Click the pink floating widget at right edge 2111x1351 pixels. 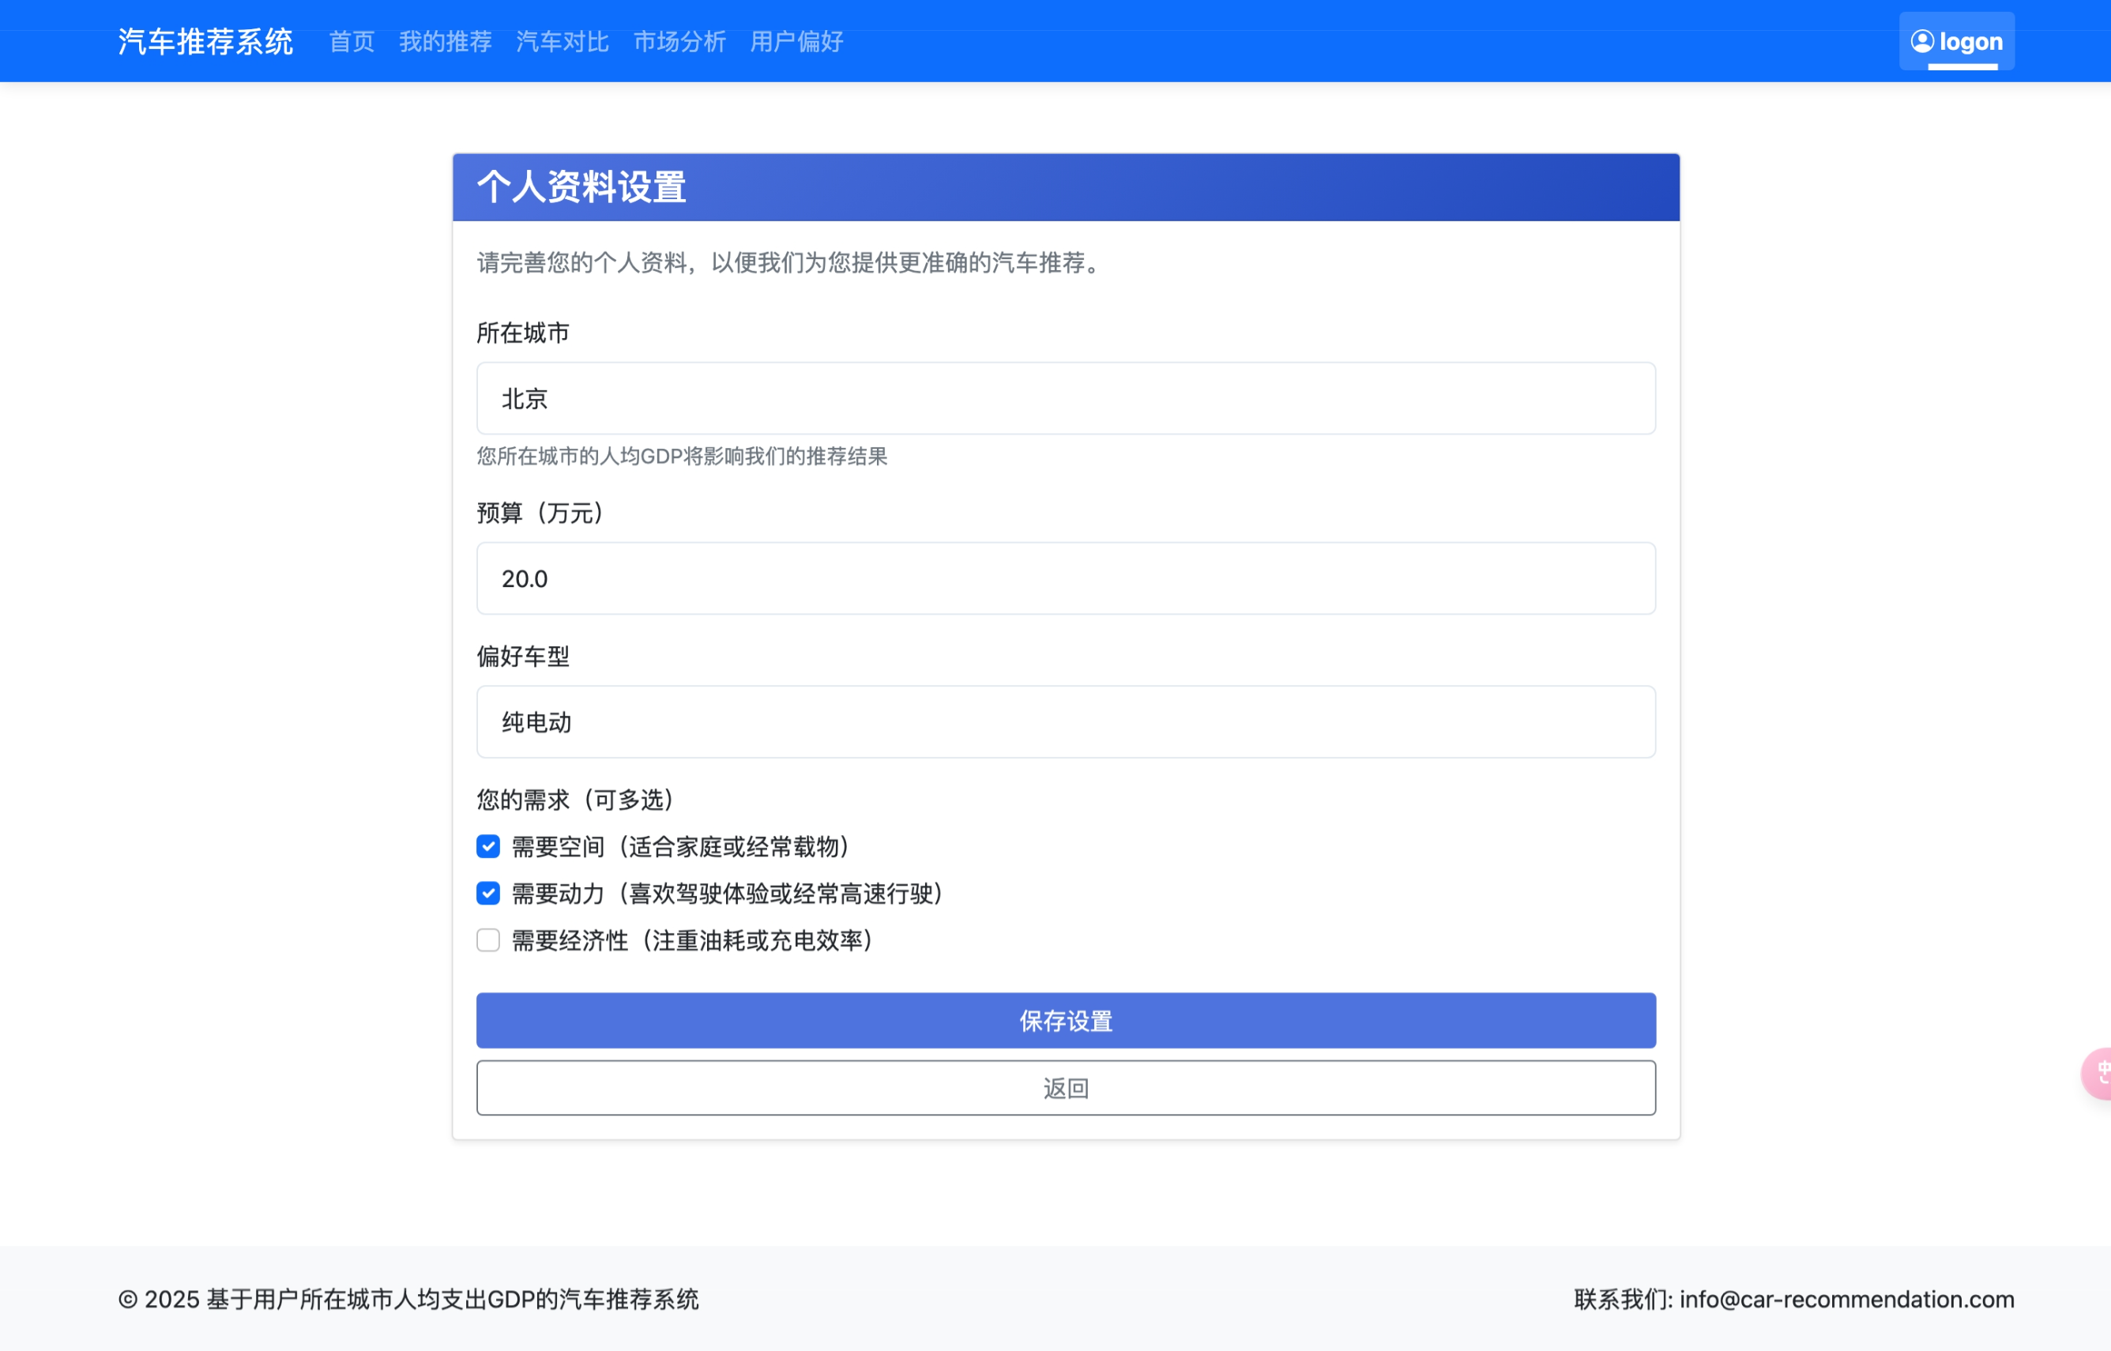click(2097, 1073)
